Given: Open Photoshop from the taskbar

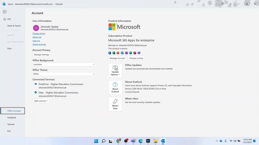Looking at the screenshot, I should coord(148,141).
